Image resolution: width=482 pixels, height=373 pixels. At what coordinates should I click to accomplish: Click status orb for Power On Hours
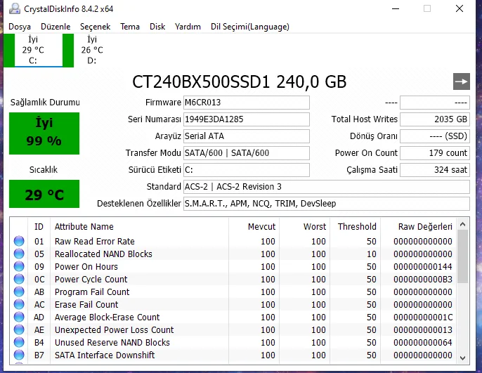[19, 266]
